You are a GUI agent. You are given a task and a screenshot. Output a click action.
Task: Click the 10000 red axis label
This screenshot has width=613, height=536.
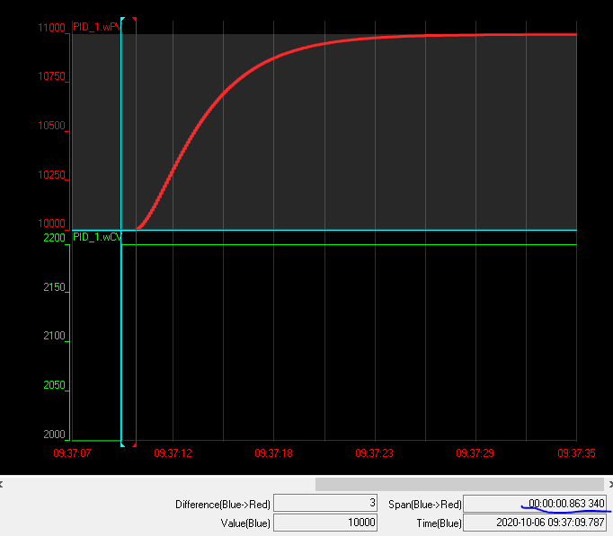pos(51,224)
